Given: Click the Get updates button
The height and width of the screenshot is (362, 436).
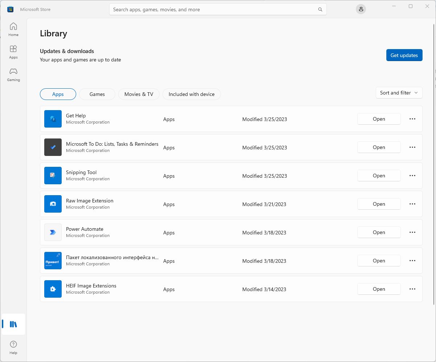Looking at the screenshot, I should (404, 55).
